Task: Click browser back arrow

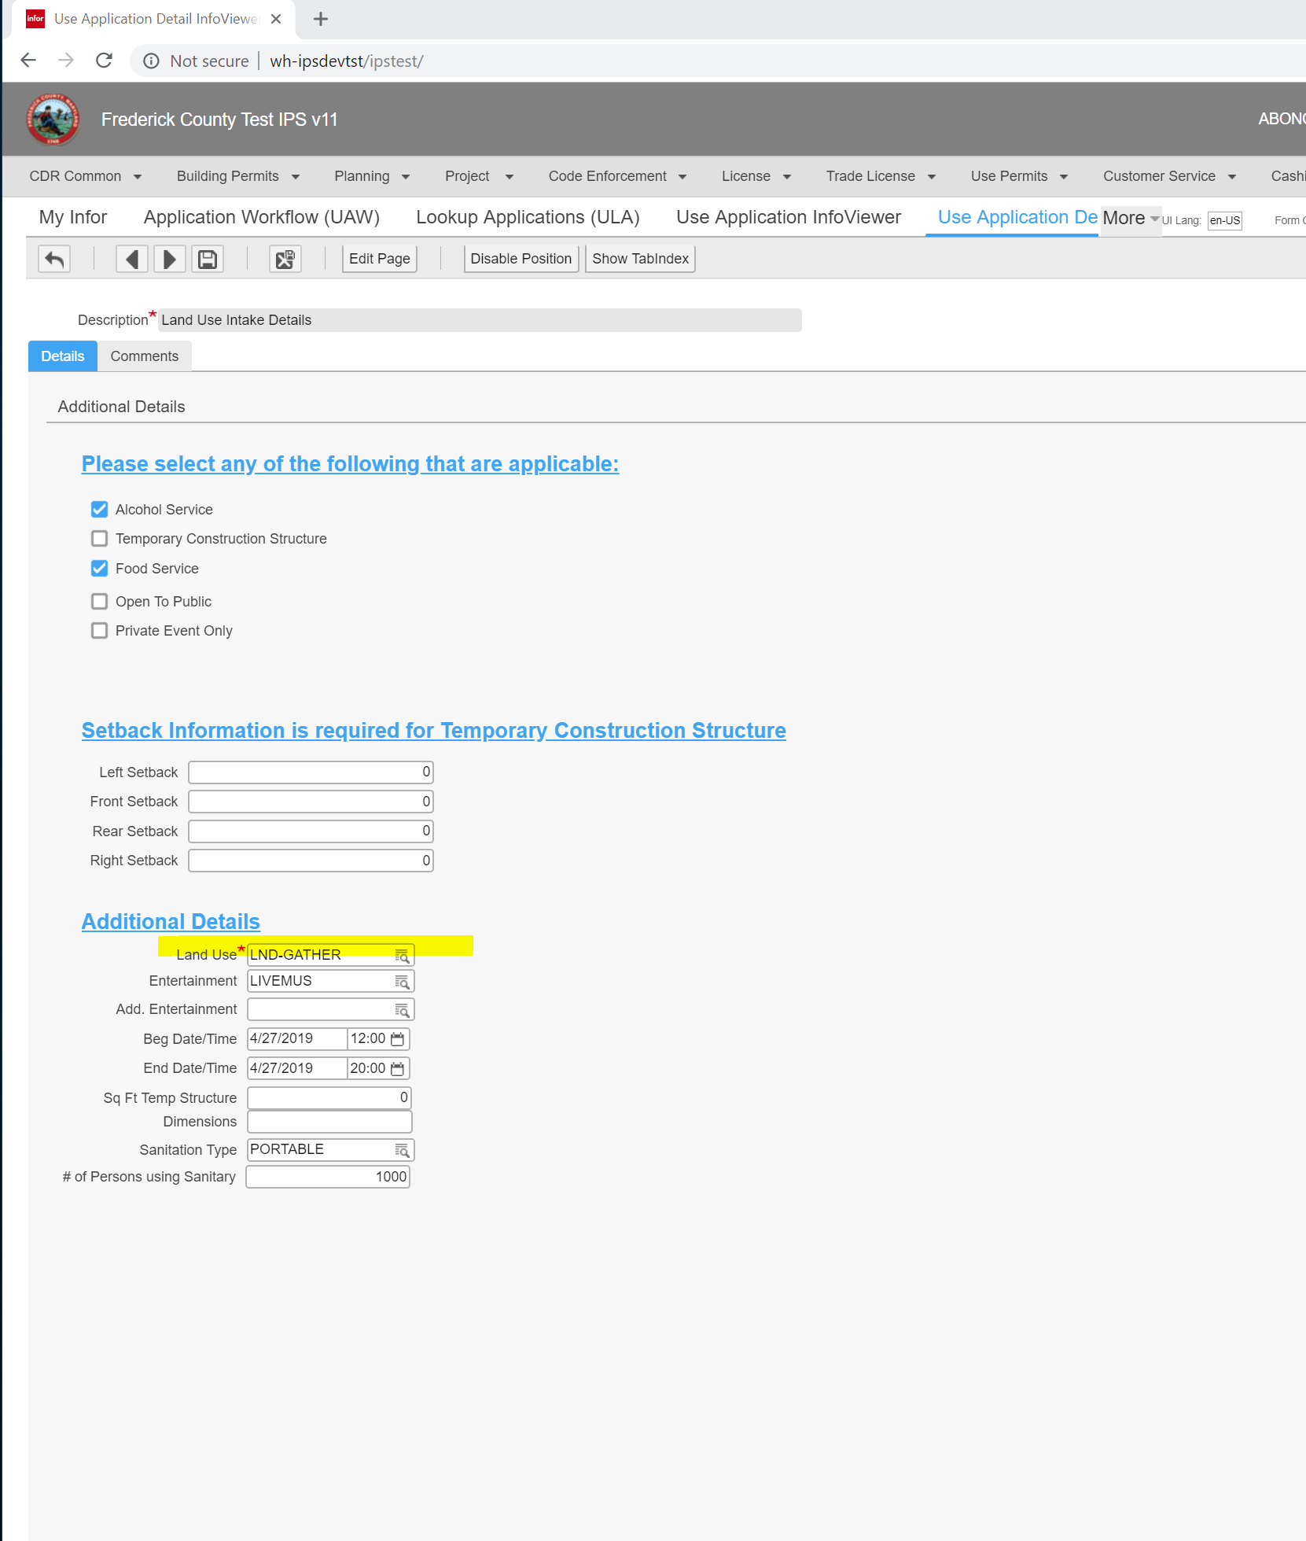Action: 28,61
